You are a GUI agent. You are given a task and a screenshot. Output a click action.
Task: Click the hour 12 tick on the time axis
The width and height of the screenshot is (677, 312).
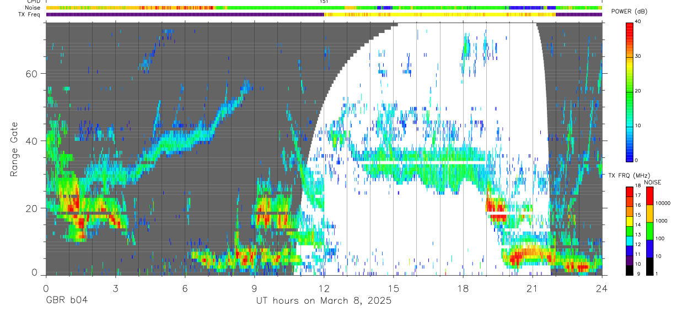coord(324,287)
